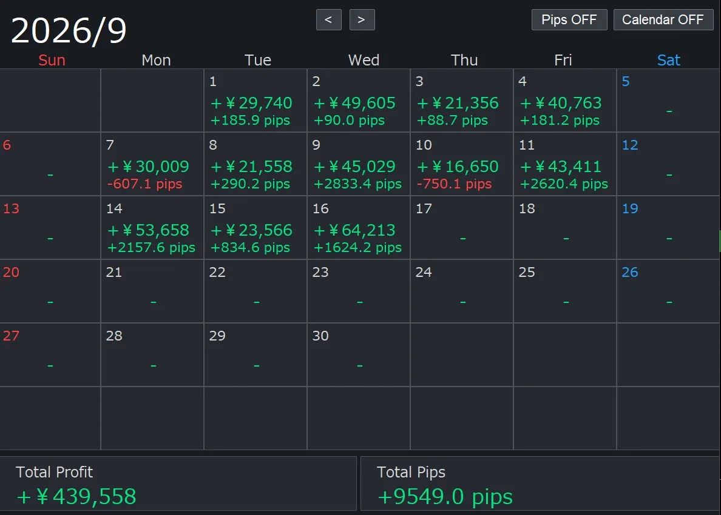Screen dimensions: 721x515
Task: Select day 7 with -607.1 pips
Action: 152,164
